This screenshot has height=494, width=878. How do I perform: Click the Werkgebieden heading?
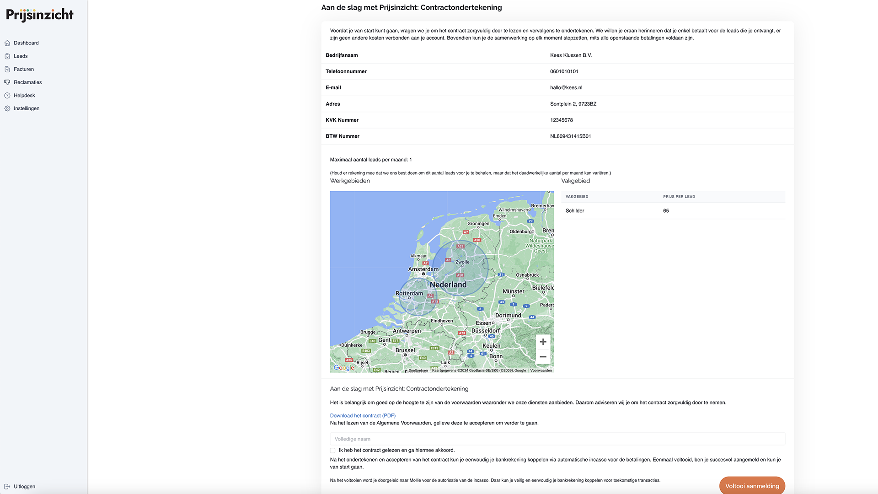tap(350, 181)
